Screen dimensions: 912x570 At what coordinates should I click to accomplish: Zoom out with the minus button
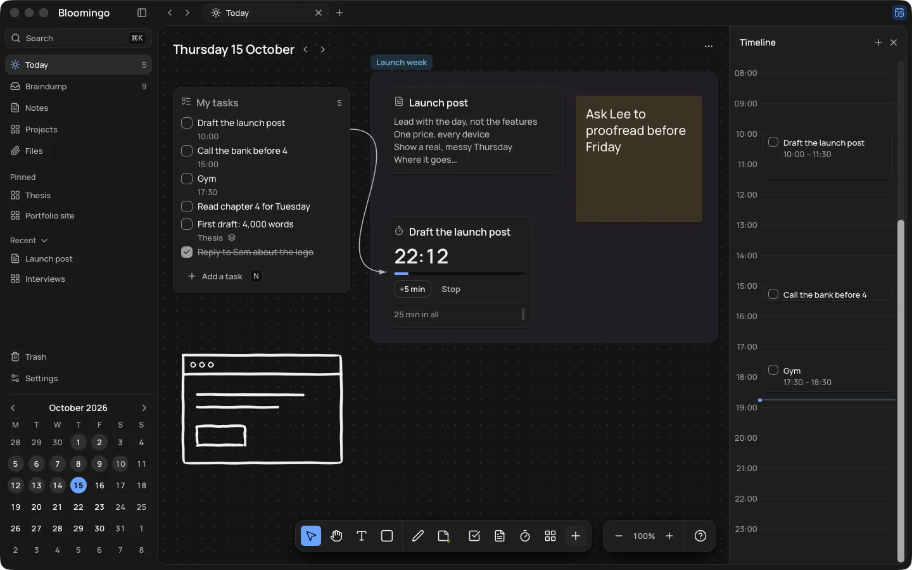[619, 536]
